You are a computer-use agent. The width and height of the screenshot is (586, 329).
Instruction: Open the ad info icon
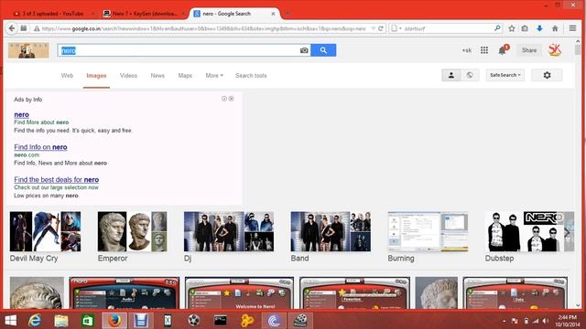(x=224, y=99)
